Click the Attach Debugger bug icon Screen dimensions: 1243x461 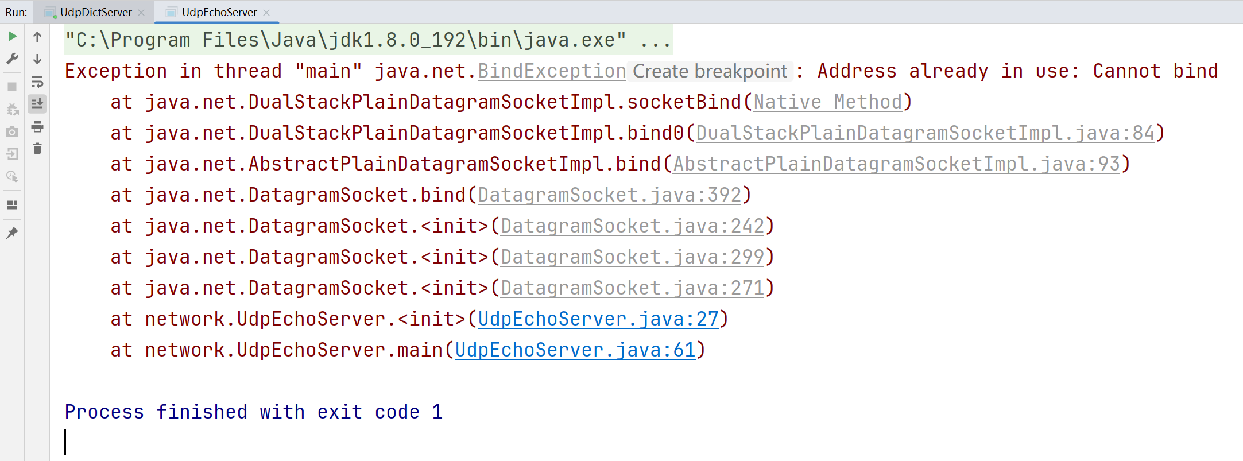pyautogui.click(x=12, y=109)
